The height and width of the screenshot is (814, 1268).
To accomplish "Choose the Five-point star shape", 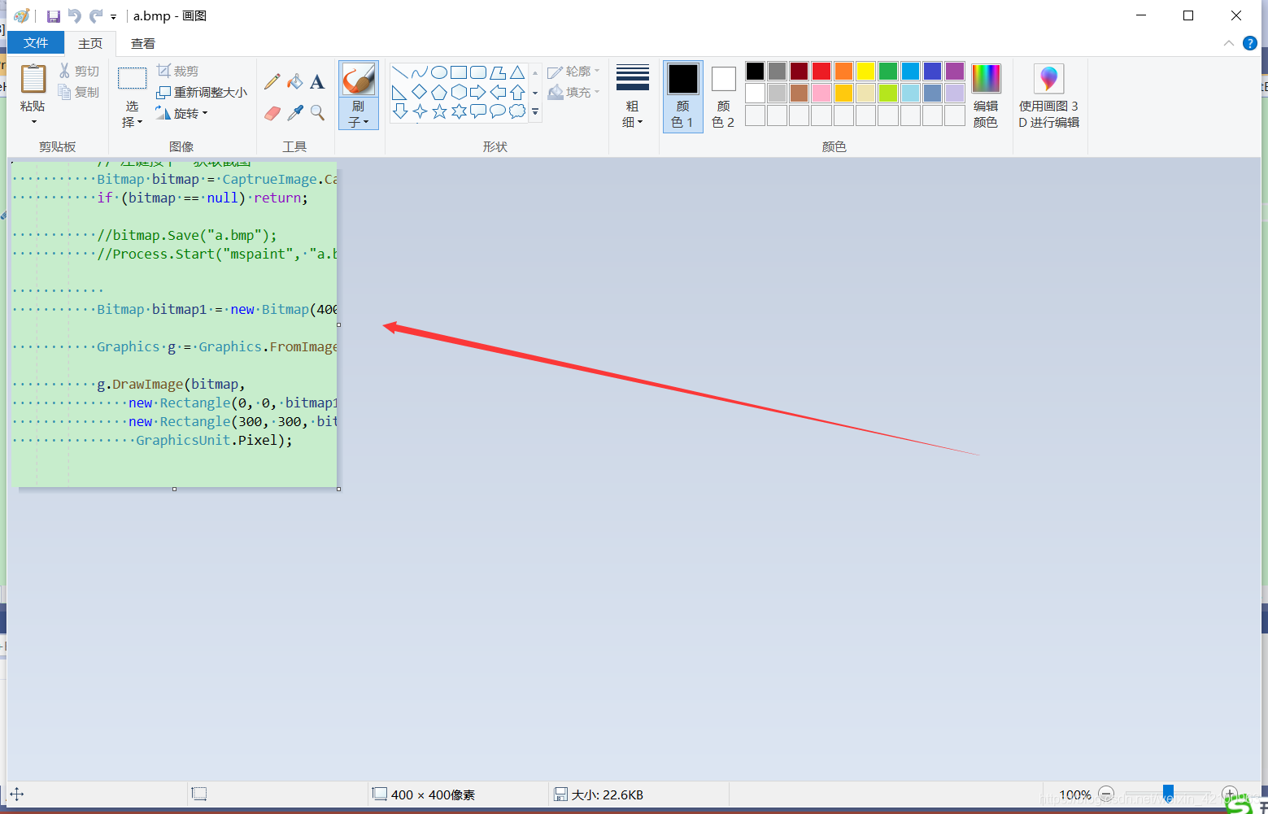I will [x=439, y=111].
